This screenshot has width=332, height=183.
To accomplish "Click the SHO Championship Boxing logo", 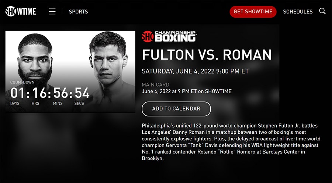I will tap(169, 36).
